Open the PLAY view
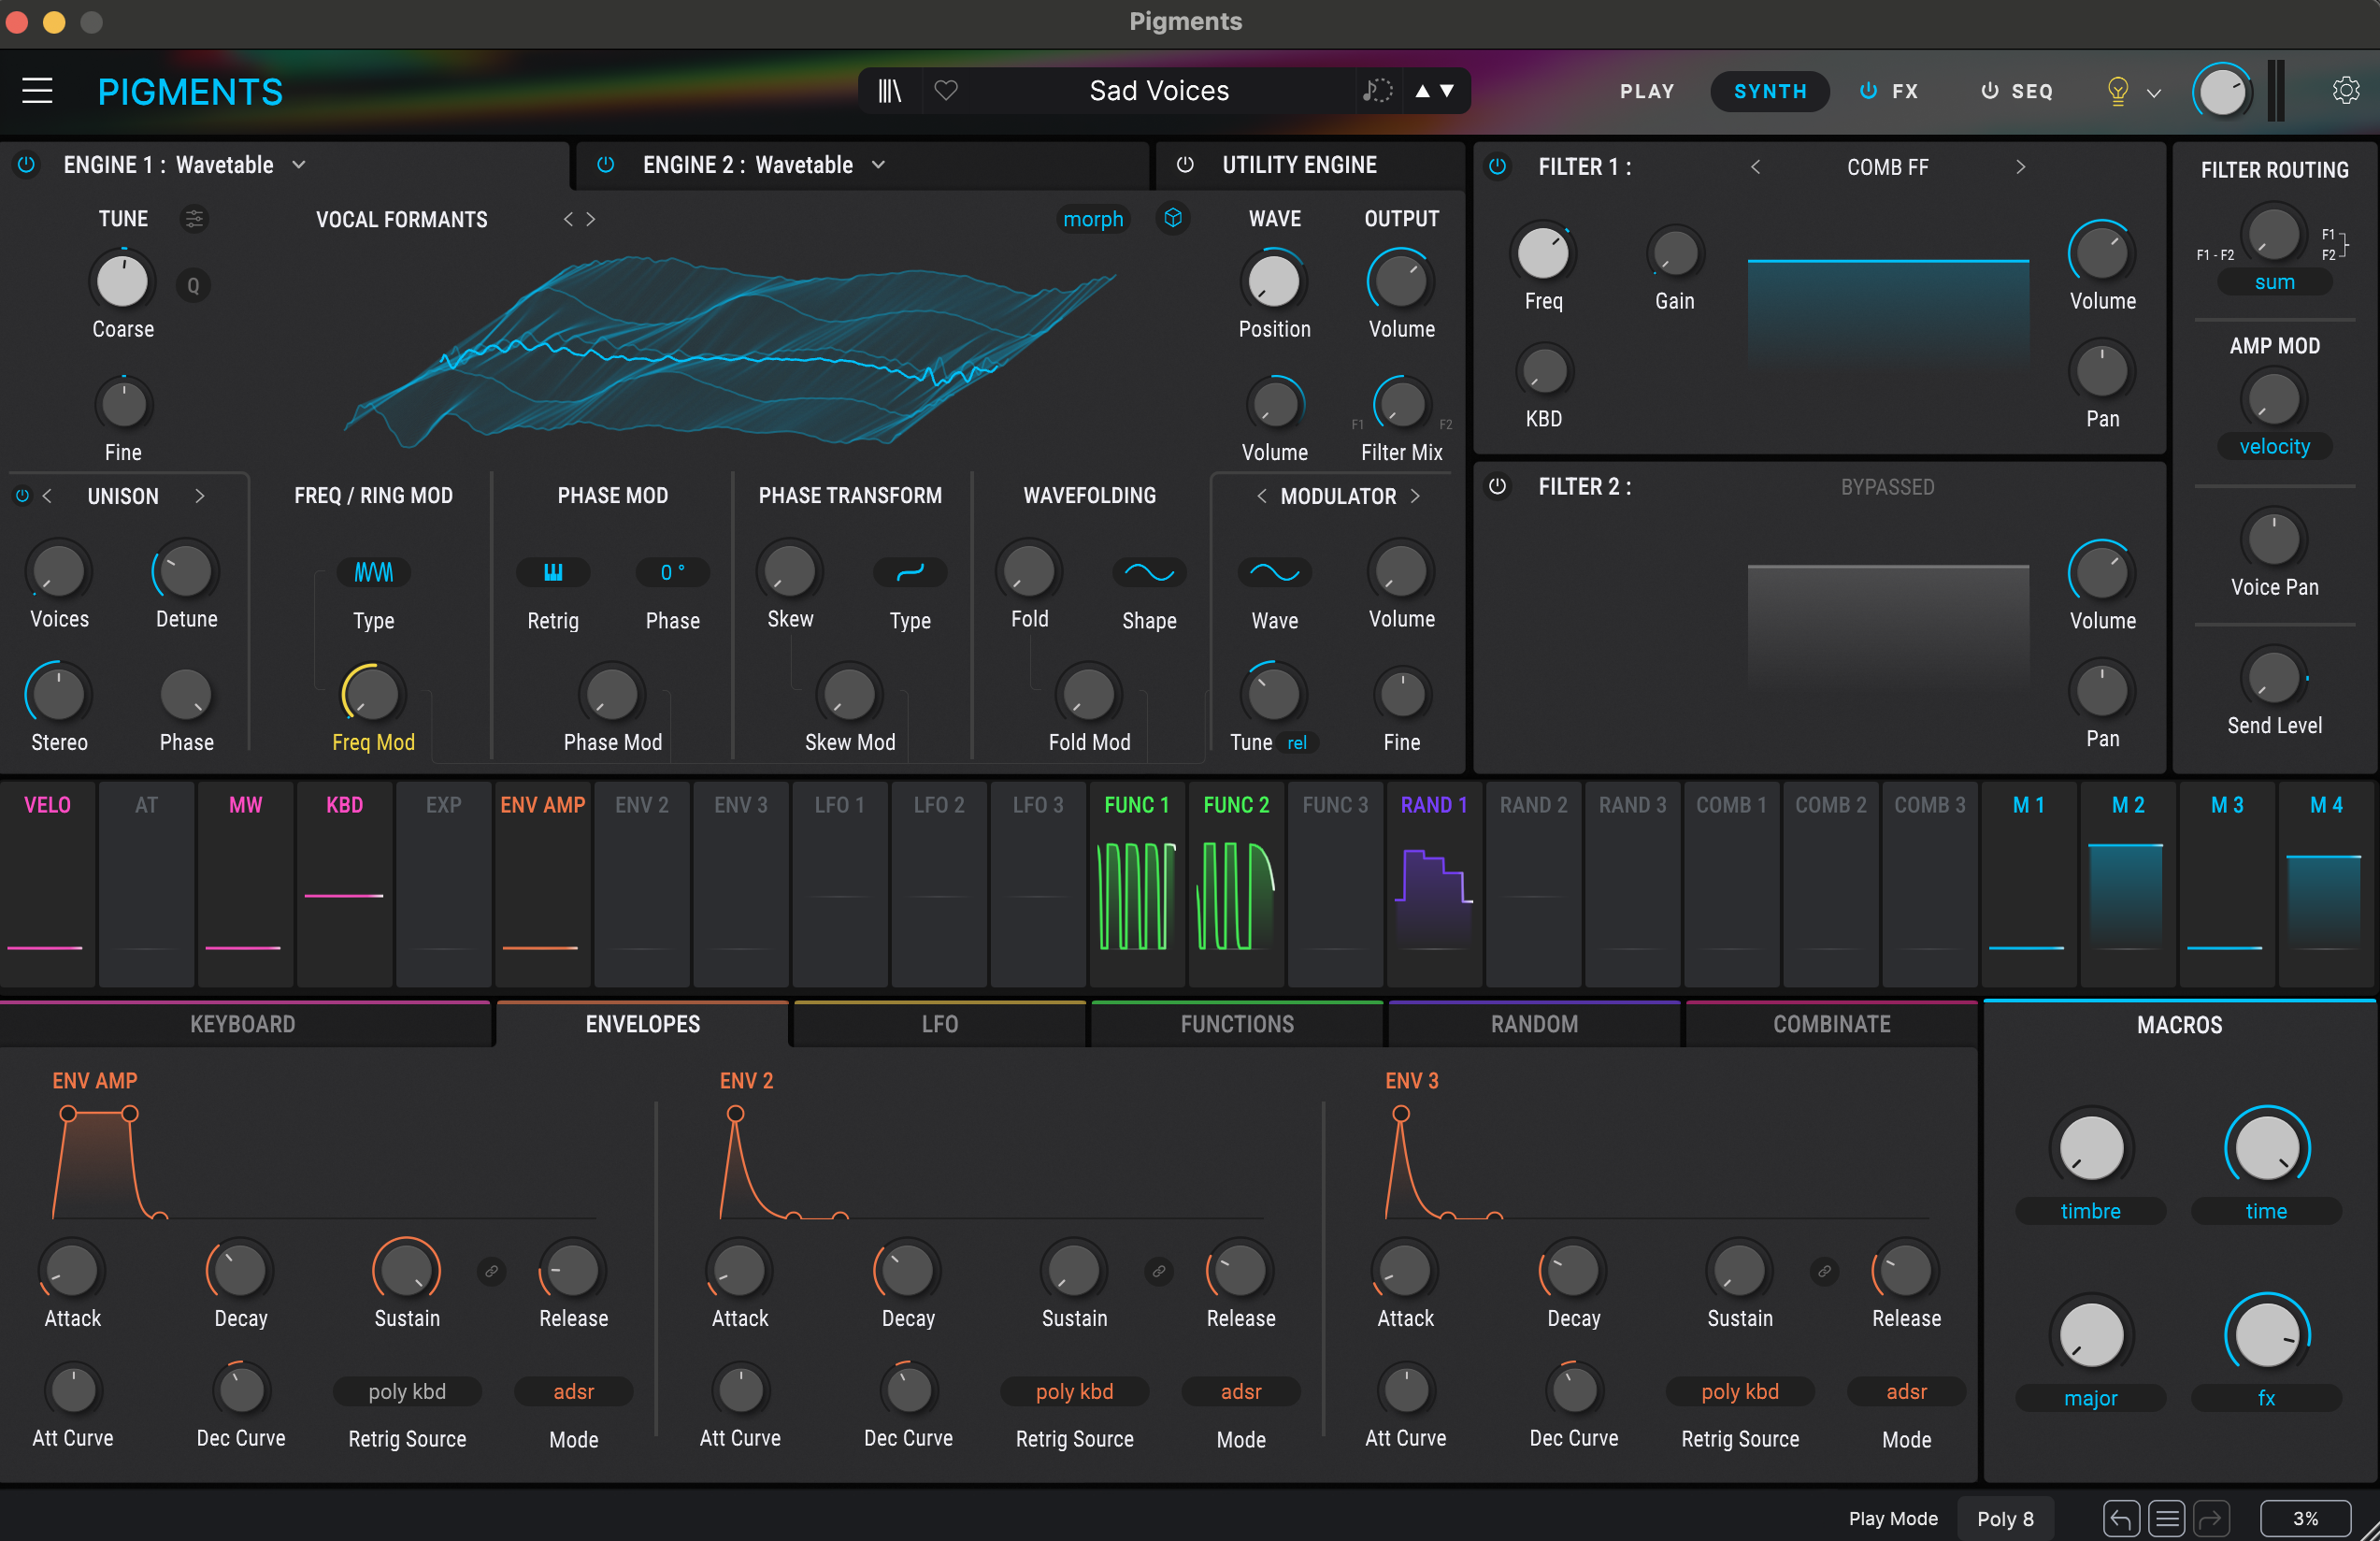2380x1541 pixels. coord(1646,91)
